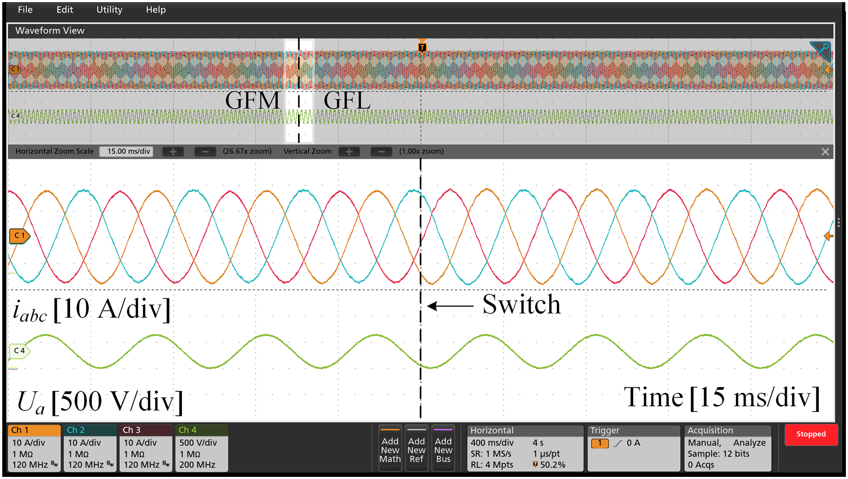Click Add New Math button
The width and height of the screenshot is (848, 479).
pos(390,448)
